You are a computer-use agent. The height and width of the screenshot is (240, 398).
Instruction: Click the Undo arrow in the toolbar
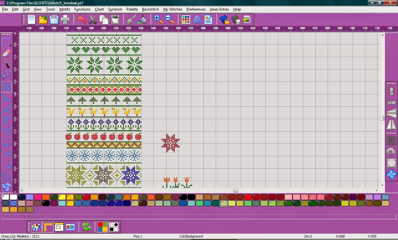click(81, 19)
